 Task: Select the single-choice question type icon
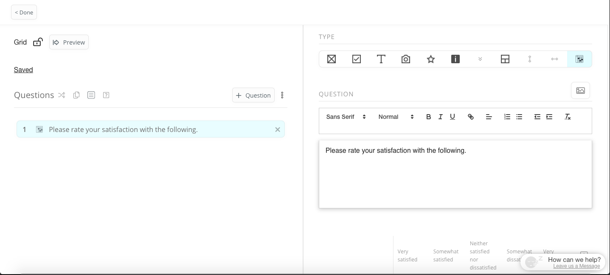tap(332, 59)
